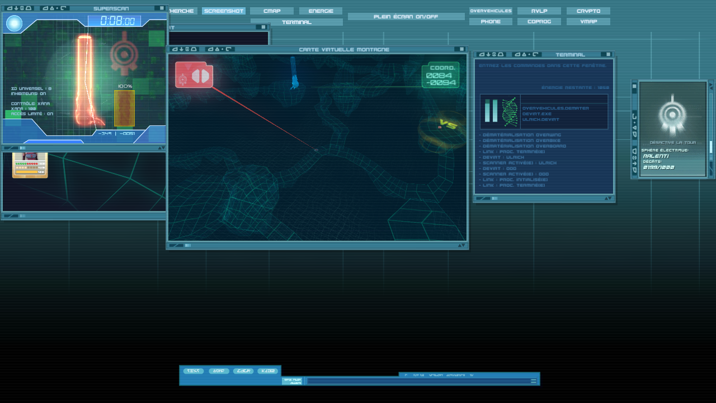Open TERMINAL from the top button bar
The height and width of the screenshot is (403, 716).
[x=296, y=22]
